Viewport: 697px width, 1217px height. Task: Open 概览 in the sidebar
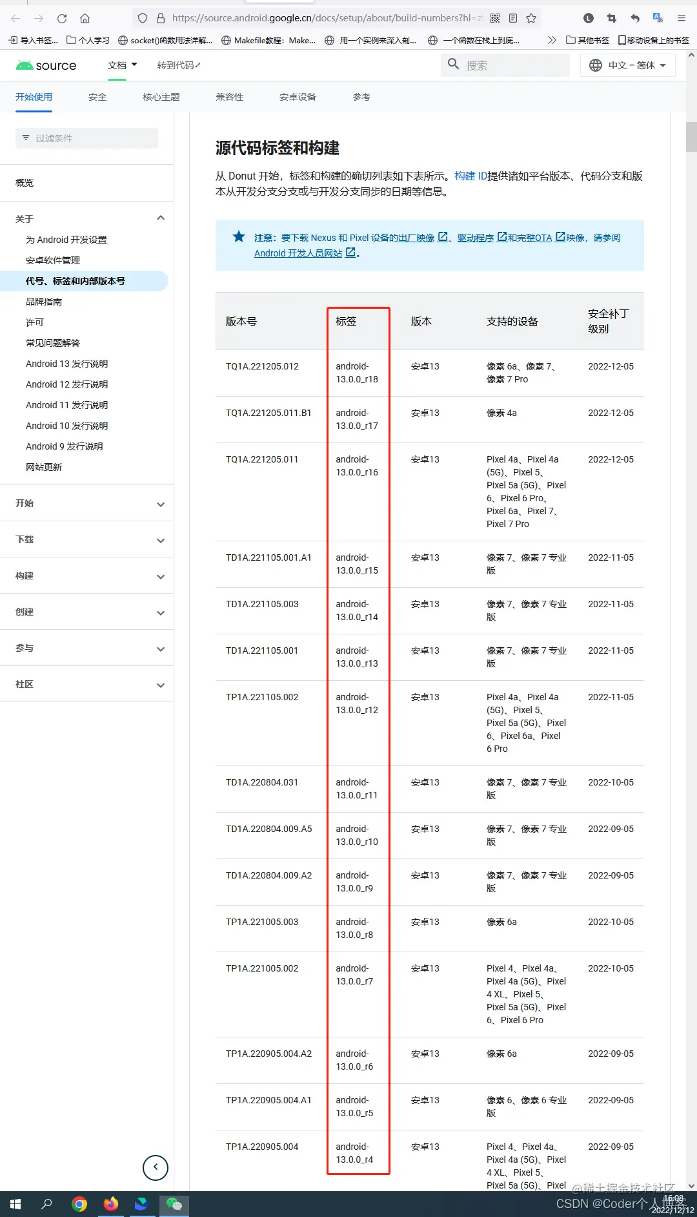click(25, 183)
